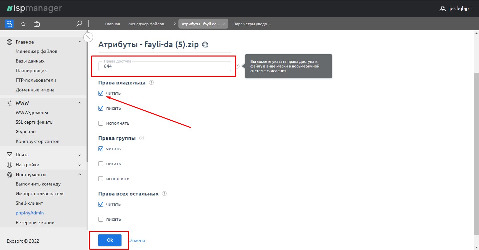Open Доменные имена in sidebar
The width and height of the screenshot is (479, 250).
tap(35, 90)
